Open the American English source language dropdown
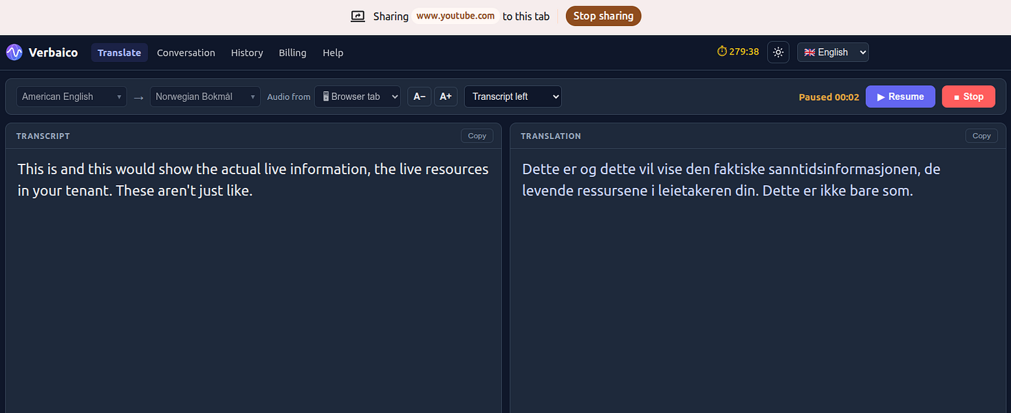Image resolution: width=1011 pixels, height=413 pixels. click(x=72, y=96)
